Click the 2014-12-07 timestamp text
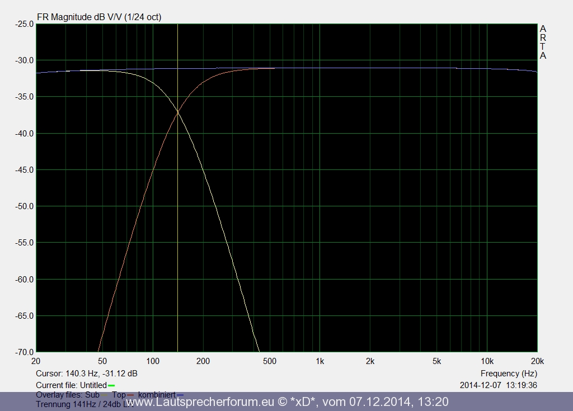Image resolution: width=573 pixels, height=411 pixels. coord(498,385)
